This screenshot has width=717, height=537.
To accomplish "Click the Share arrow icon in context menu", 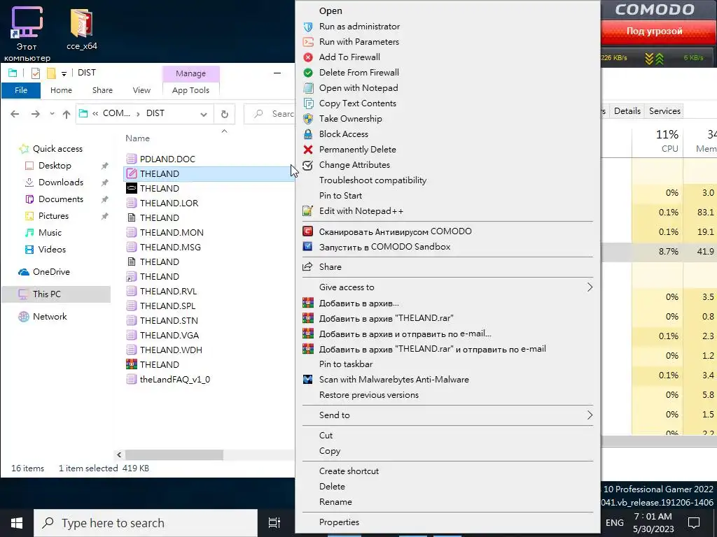I will click(x=308, y=266).
